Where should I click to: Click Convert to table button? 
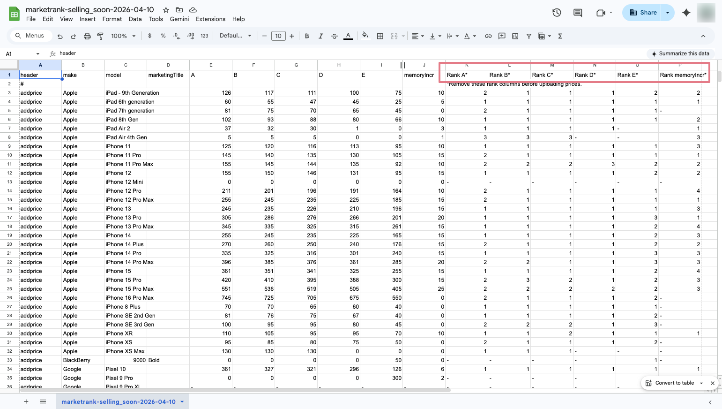click(x=670, y=383)
